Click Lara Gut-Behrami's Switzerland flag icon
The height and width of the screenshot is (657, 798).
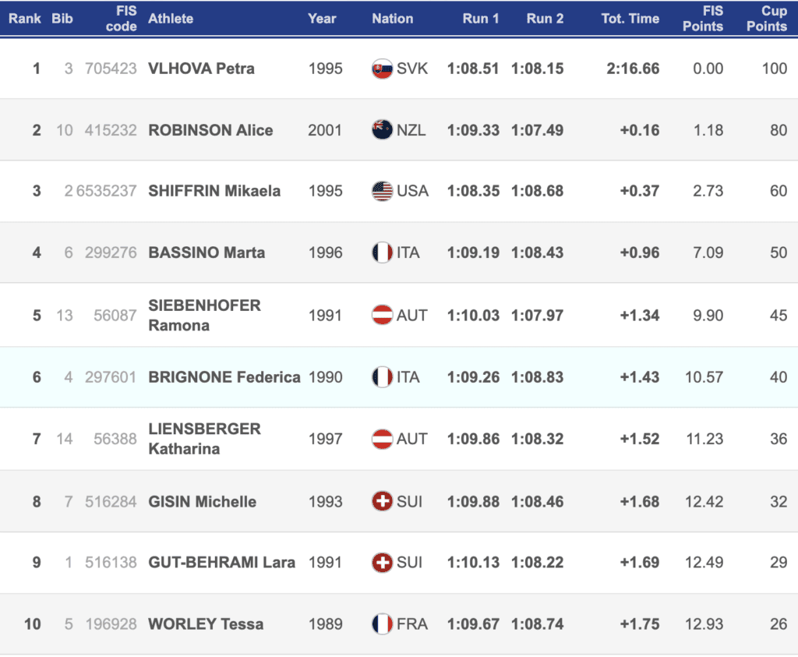coord(382,562)
